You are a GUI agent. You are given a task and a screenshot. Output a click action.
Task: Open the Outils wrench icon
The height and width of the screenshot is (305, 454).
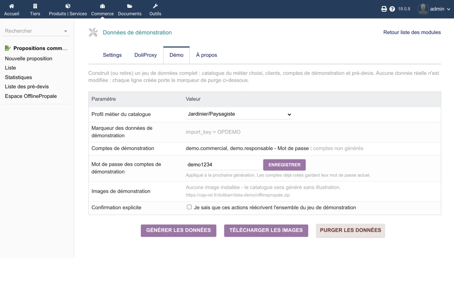click(x=155, y=6)
